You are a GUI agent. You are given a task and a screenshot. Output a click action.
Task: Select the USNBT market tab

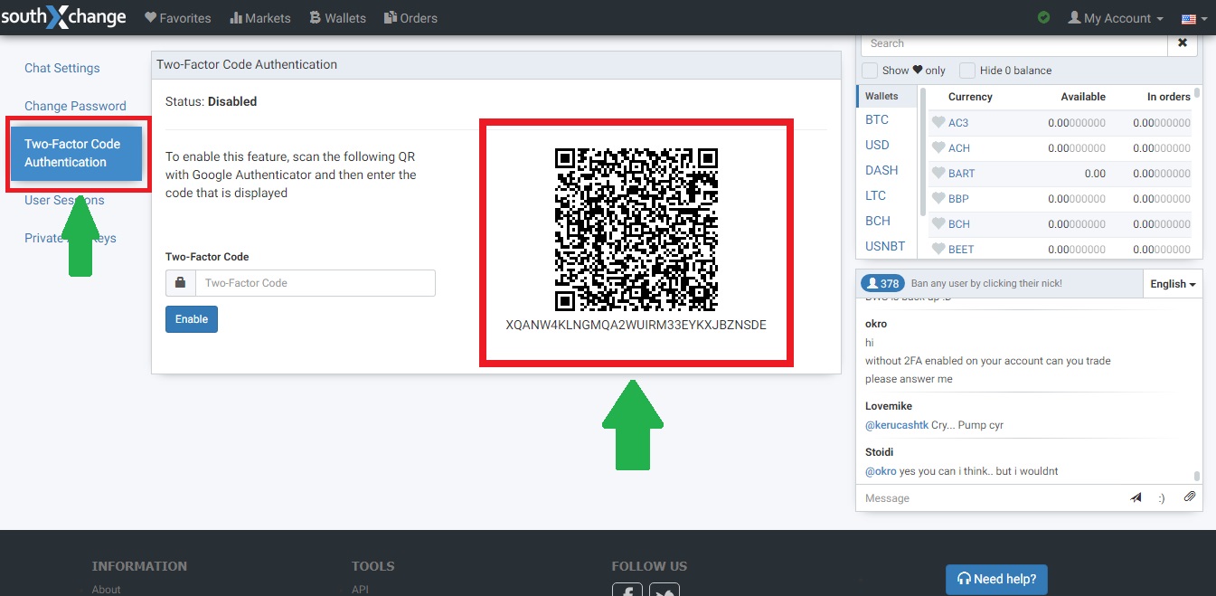[886, 246]
